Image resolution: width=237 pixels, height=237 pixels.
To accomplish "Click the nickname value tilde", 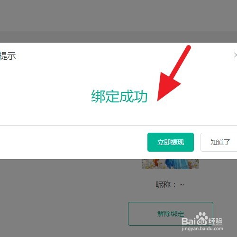I will tap(182, 185).
